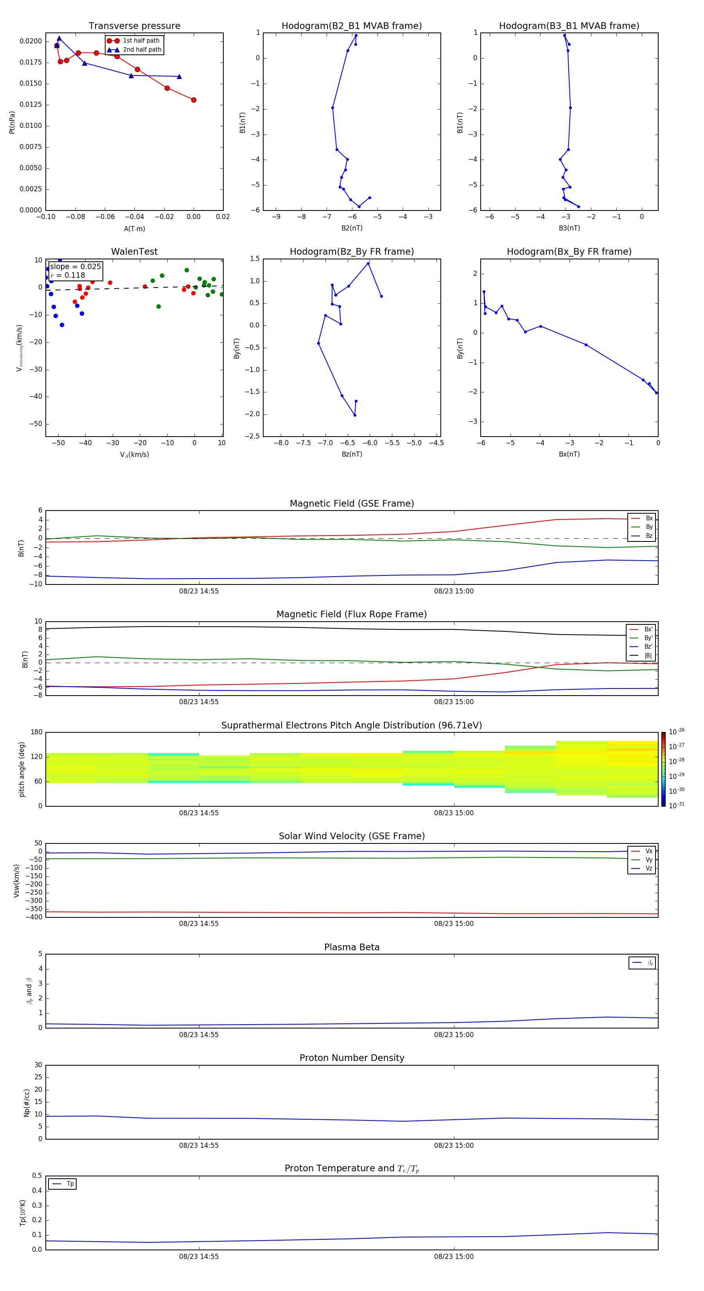
Task: Select the 'Tp(10^6K)' axis label
Action: click(x=23, y=1213)
